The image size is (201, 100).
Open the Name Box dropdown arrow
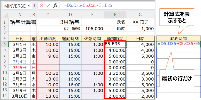click(x=29, y=6)
